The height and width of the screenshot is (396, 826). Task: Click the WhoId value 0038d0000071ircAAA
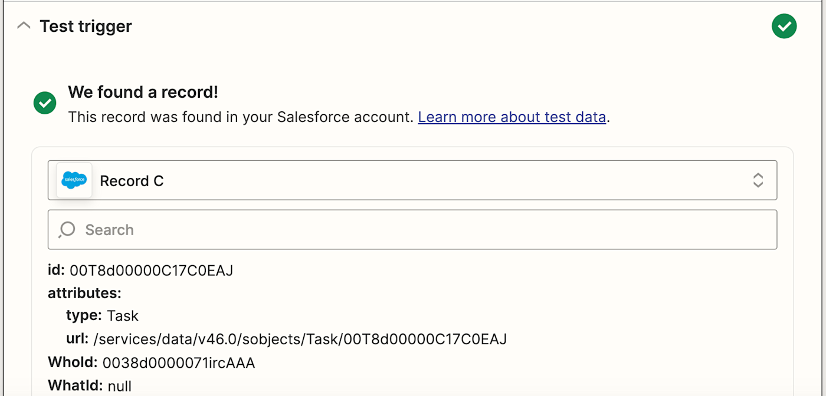click(x=179, y=362)
